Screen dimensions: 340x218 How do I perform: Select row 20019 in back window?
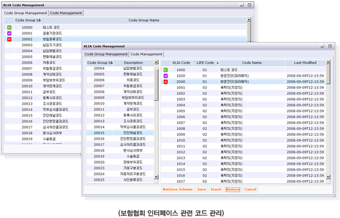[x=43, y=139]
